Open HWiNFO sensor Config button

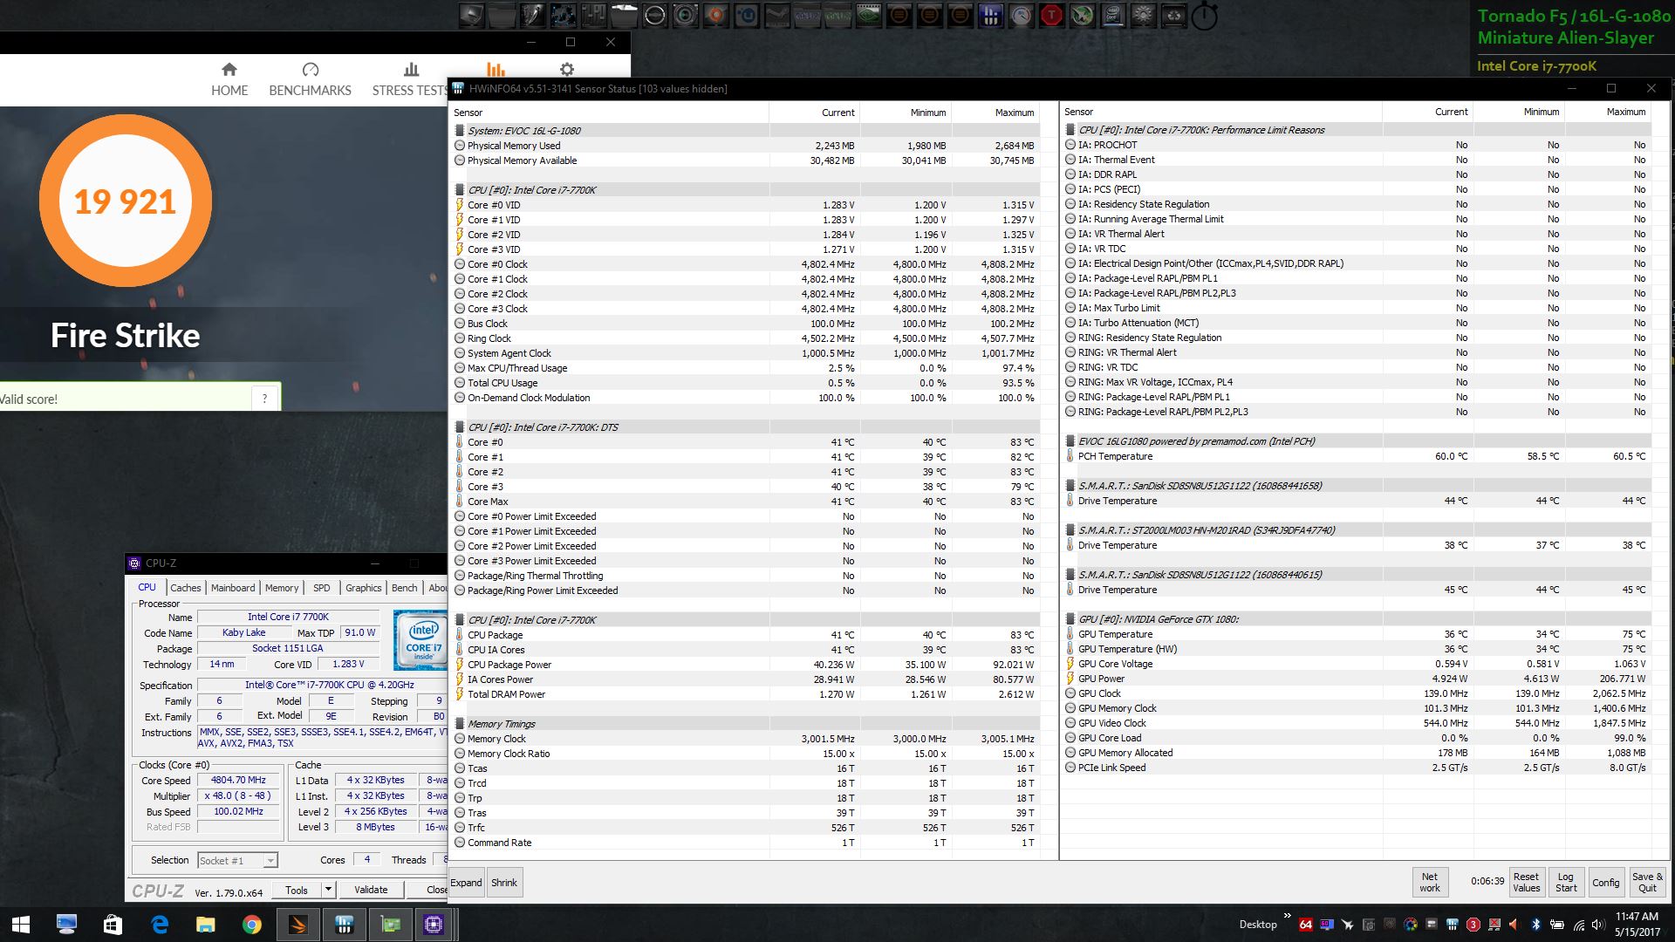[x=1605, y=882]
